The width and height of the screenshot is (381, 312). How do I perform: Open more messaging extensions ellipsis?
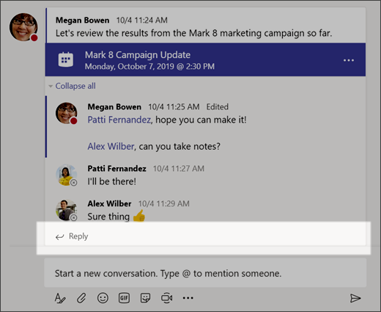[188, 298]
